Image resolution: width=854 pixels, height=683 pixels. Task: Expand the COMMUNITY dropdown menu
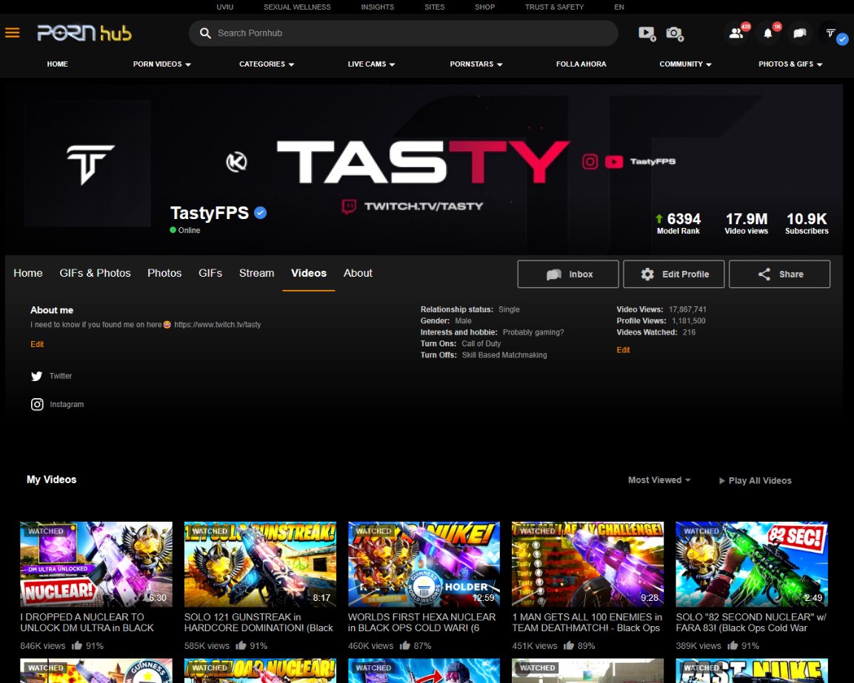click(x=685, y=64)
